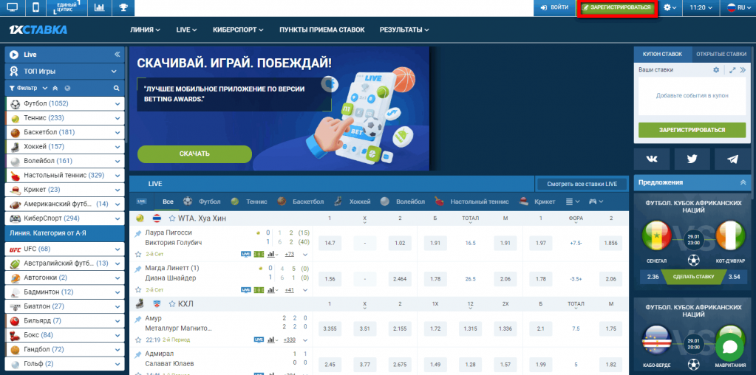The image size is (756, 375).
Task: Filter LIVE by the Теннис tab
Action: click(249, 202)
